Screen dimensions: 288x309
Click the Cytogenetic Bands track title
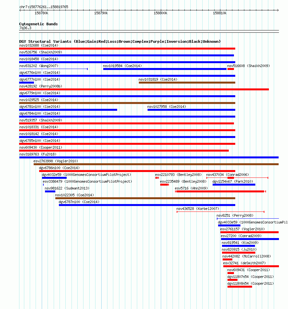tap(39, 24)
